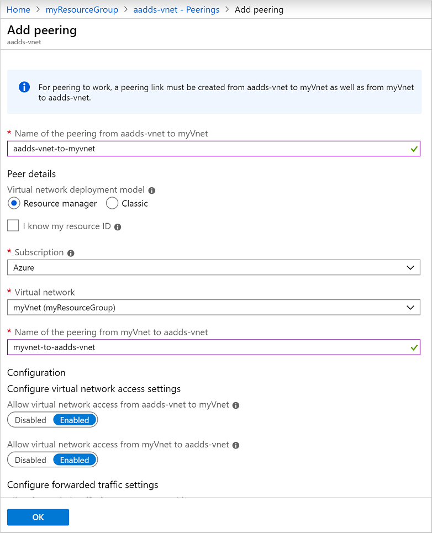Click the info icon for access from aadds-vnet to myVnet
This screenshot has width=432, height=533.
[x=236, y=405]
